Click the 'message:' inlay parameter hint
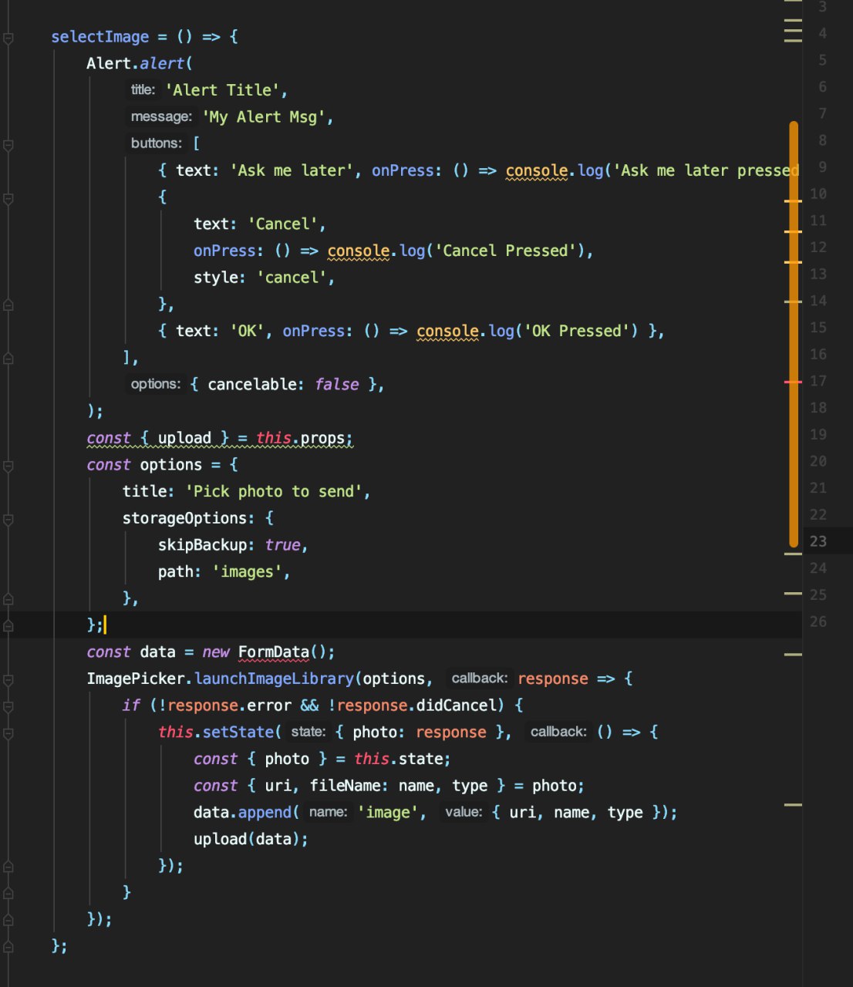Image resolution: width=853 pixels, height=987 pixels. click(x=161, y=117)
